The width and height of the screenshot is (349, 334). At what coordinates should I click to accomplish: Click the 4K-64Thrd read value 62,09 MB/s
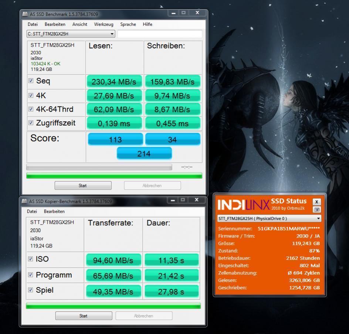point(114,110)
